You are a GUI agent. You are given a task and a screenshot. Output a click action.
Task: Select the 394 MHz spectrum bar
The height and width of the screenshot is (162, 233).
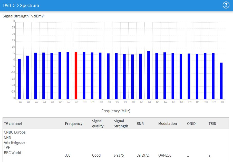140,76
